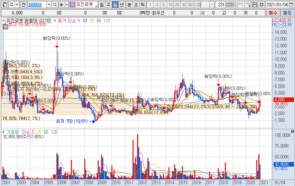Expand the stock code history dropdown
Viewport: 295px width, 186px height.
(49, 5)
